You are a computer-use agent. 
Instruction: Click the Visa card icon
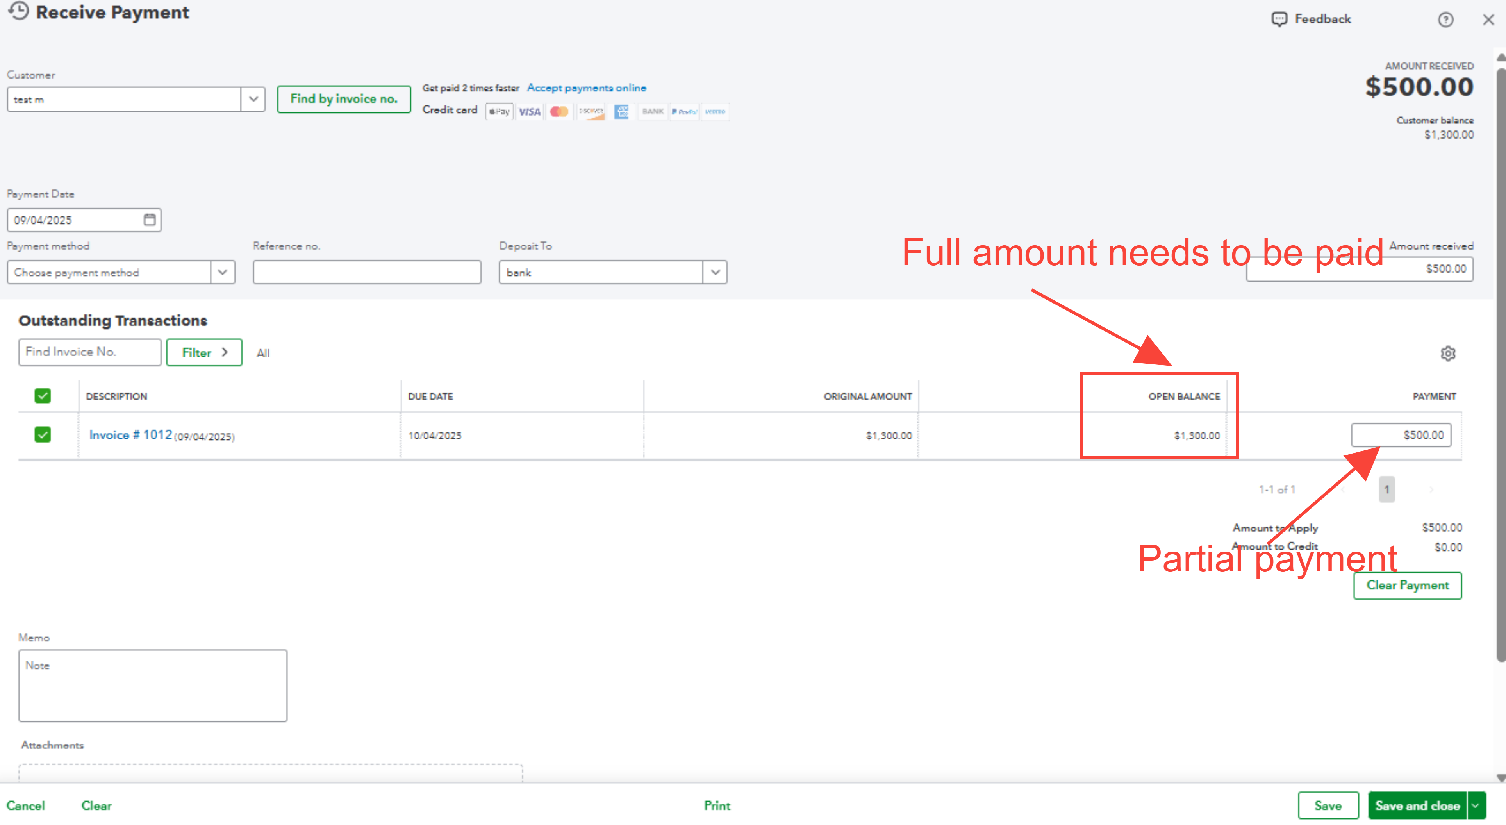[530, 112]
